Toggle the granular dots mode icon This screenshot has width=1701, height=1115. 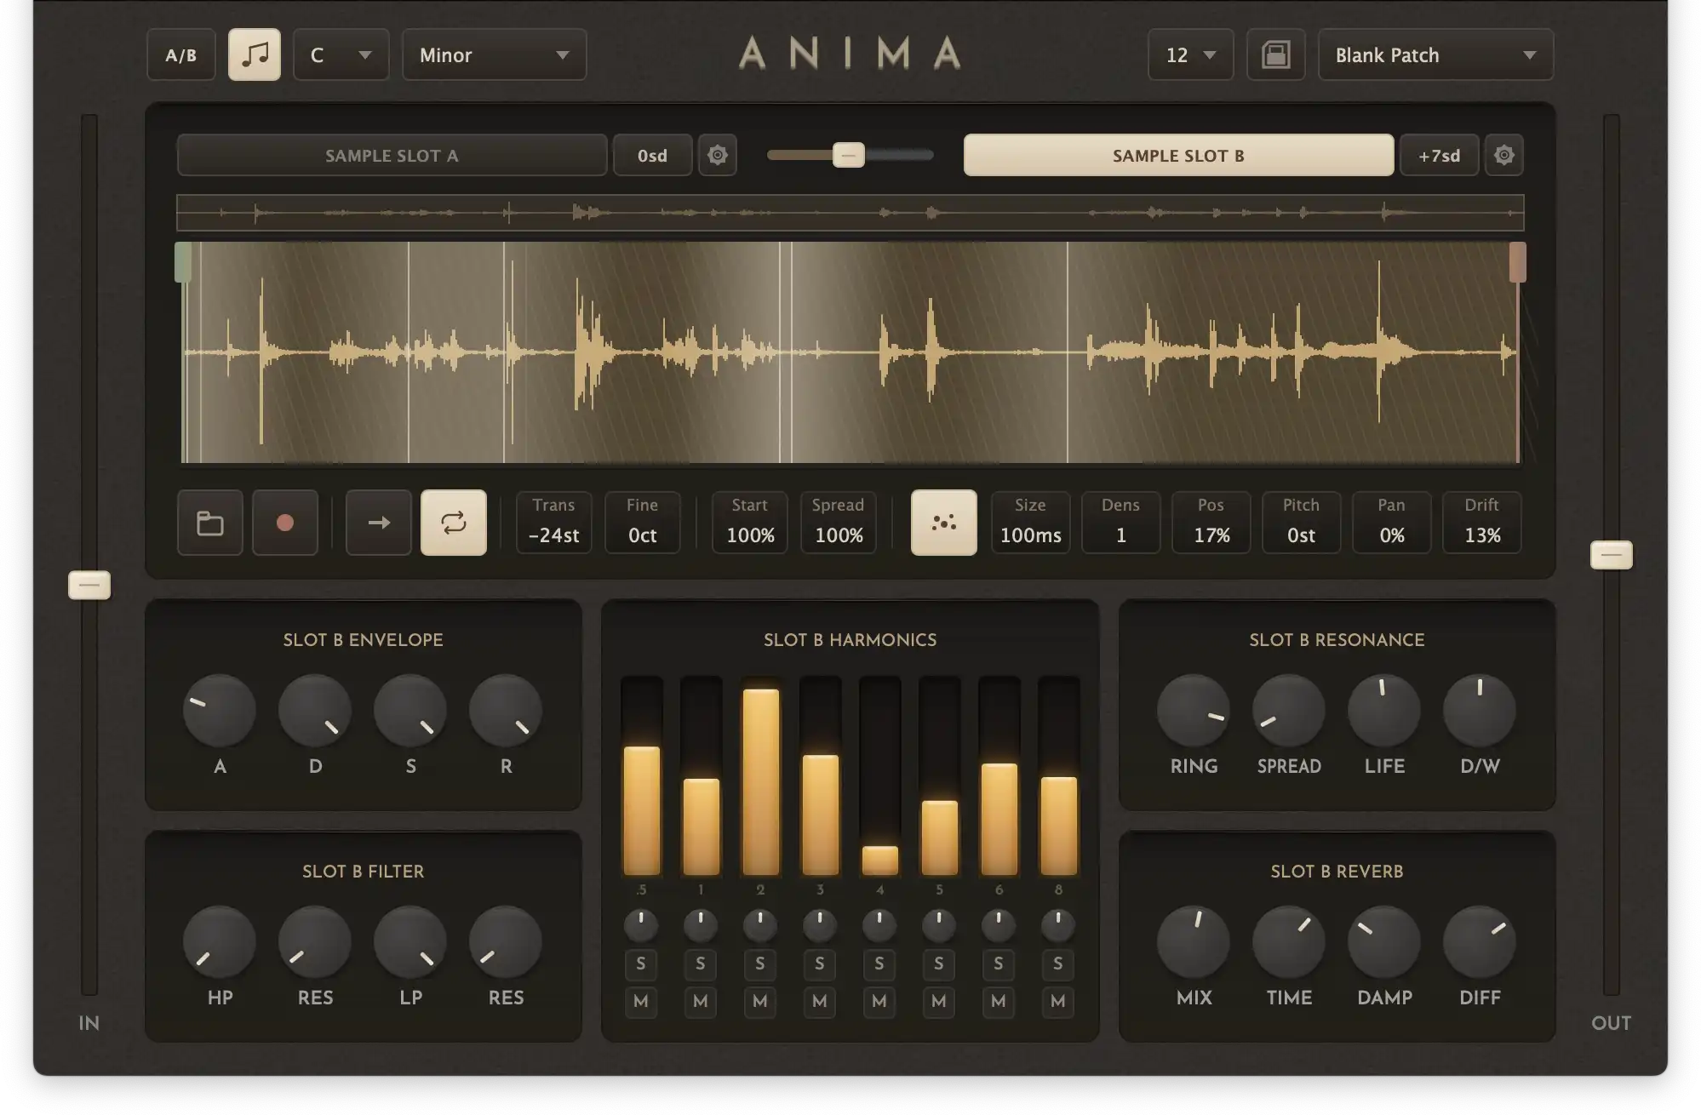pyautogui.click(x=944, y=523)
